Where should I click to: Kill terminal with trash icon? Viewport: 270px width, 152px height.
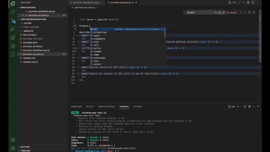click(249, 106)
